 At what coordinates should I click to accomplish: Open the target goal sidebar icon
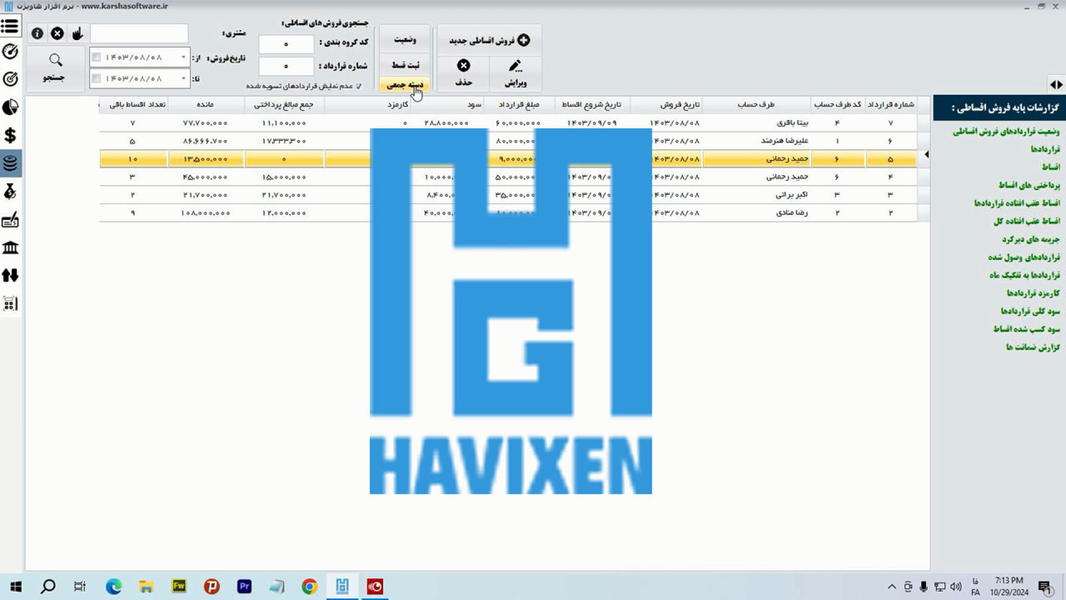(x=10, y=79)
